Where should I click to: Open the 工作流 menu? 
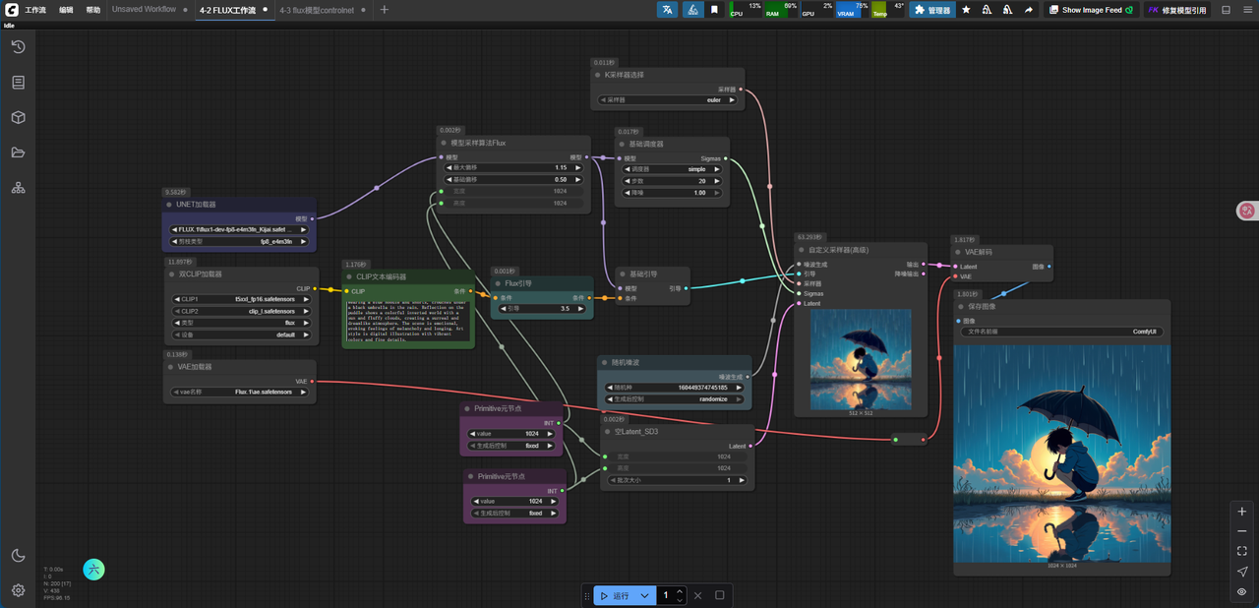click(34, 10)
